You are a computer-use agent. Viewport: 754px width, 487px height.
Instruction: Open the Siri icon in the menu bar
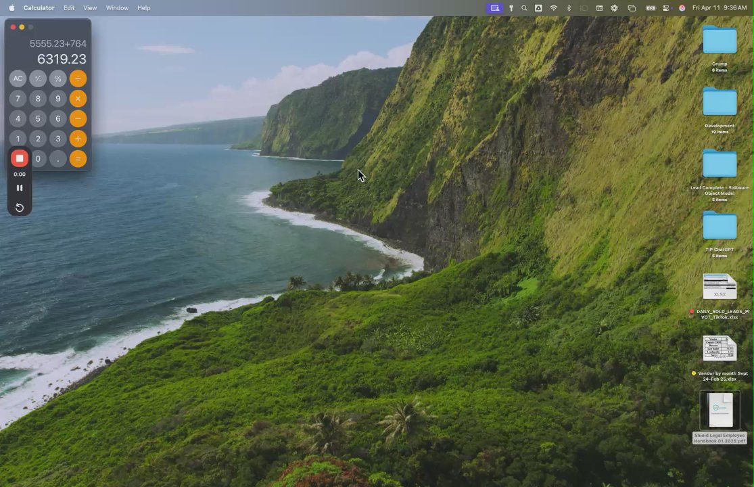[x=682, y=7]
